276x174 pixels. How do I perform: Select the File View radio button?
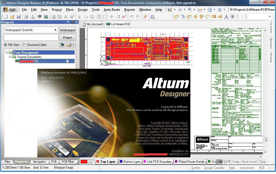[5, 45]
